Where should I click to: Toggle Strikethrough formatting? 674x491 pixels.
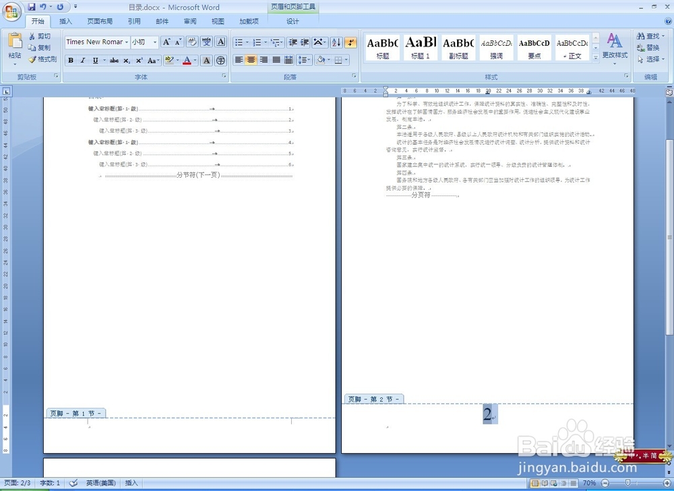click(114, 61)
